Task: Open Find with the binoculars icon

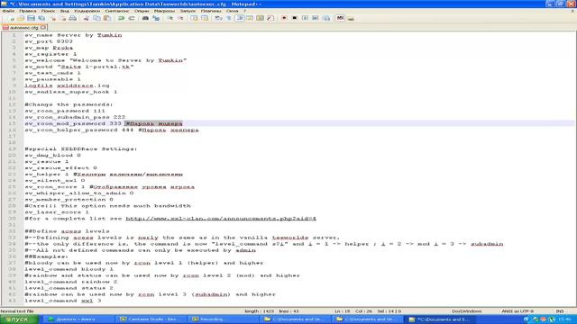Action: (x=145, y=18)
